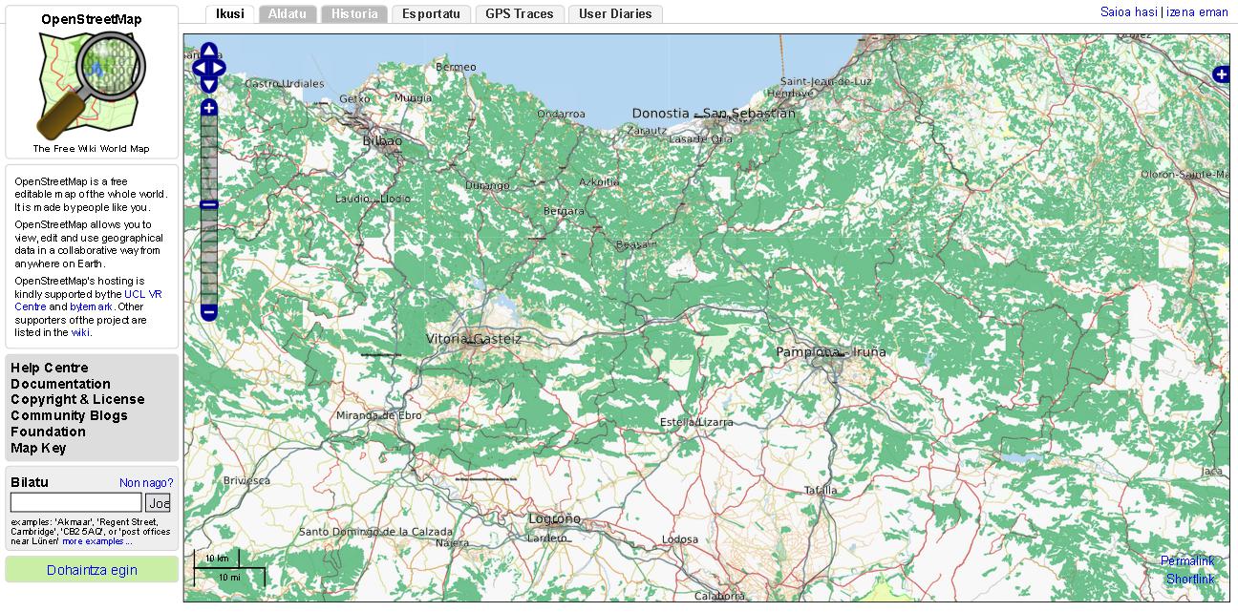Zoom out using the bottom minus button
The height and width of the screenshot is (612, 1238).
209,312
